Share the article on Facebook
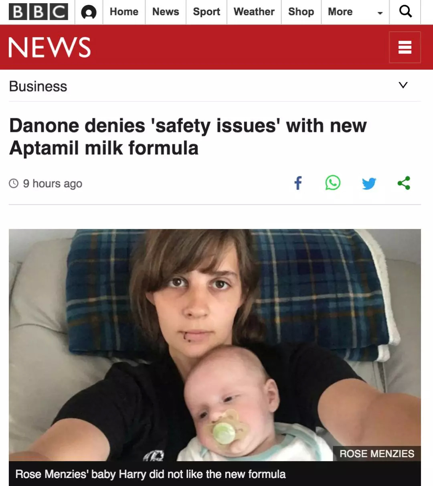 coord(298,183)
